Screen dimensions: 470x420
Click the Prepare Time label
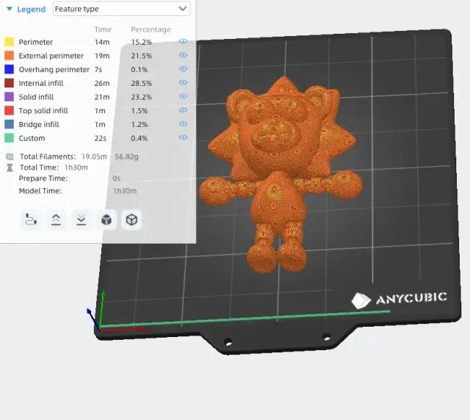tap(43, 178)
